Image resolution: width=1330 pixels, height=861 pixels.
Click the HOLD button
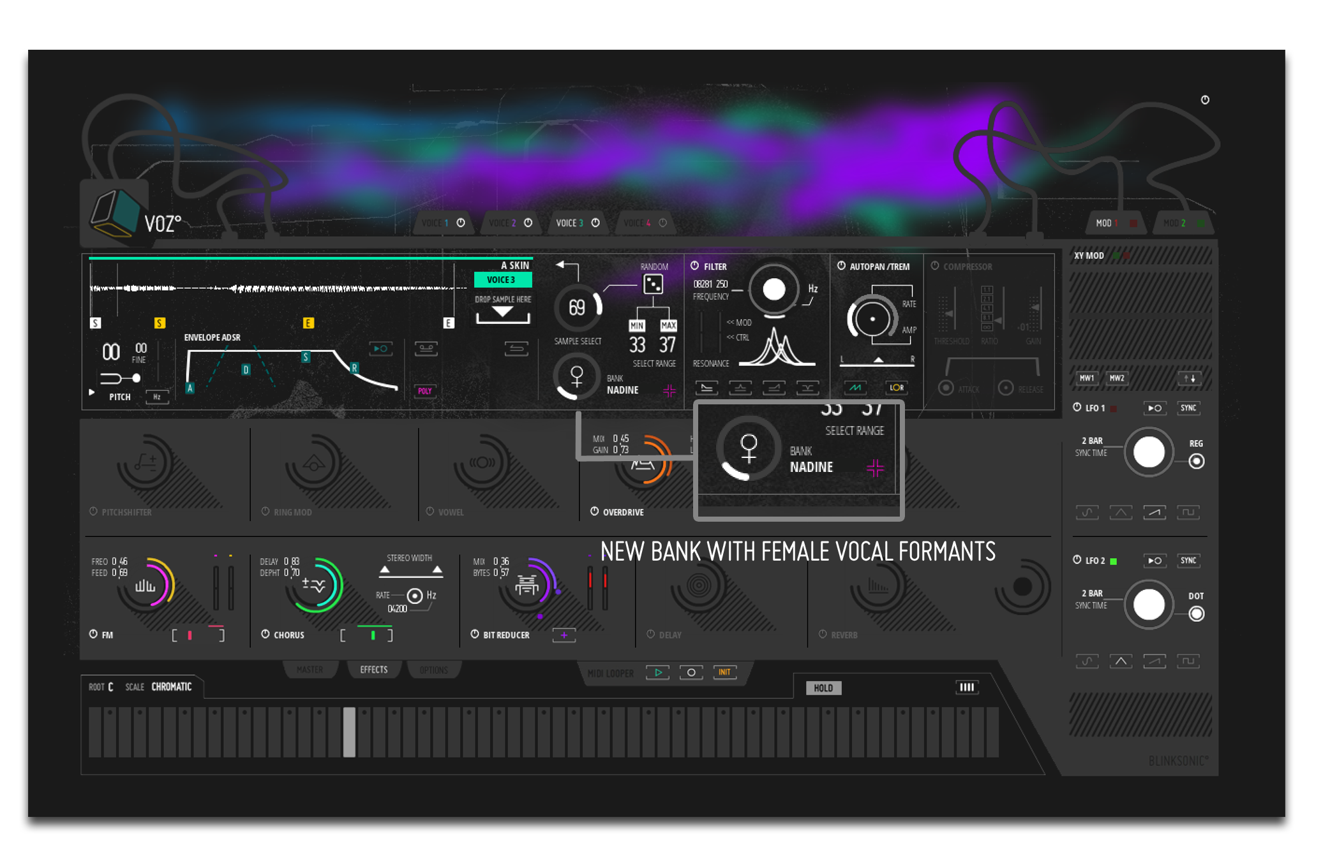point(823,688)
